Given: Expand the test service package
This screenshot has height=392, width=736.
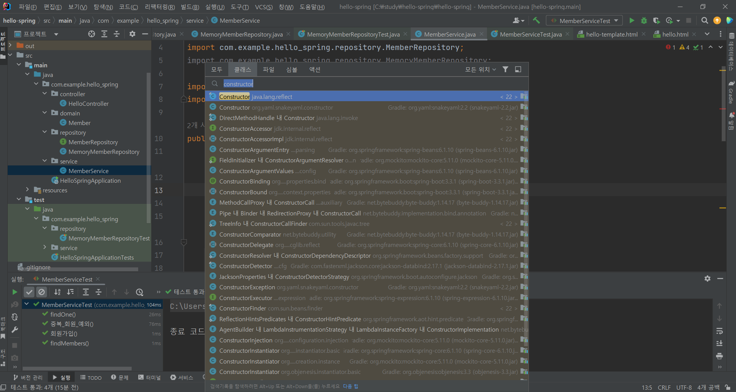Looking at the screenshot, I should (x=45, y=248).
